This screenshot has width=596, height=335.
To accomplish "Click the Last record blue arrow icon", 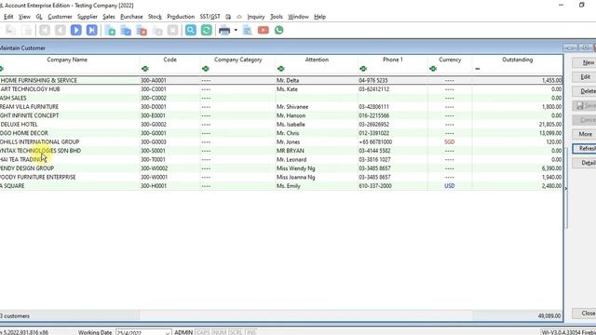I will (92, 31).
